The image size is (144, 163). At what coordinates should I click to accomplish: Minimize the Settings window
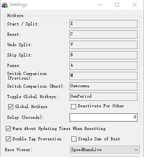point(100,5)
